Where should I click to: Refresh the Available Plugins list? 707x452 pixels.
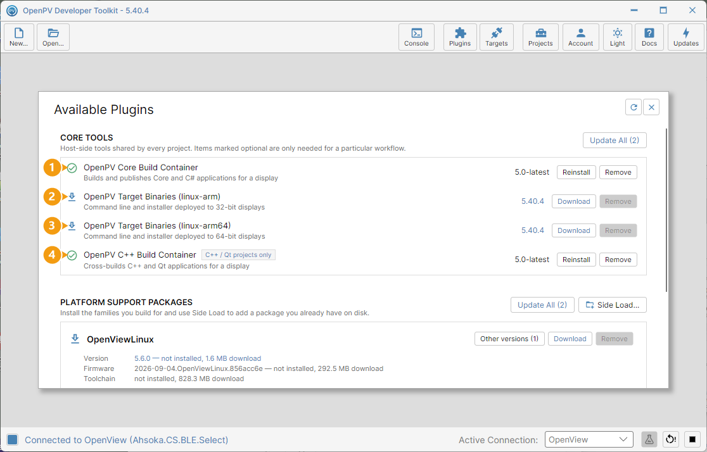[x=634, y=107]
